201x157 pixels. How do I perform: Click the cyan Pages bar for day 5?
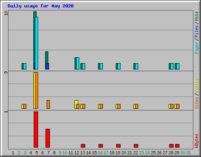tap(37, 43)
